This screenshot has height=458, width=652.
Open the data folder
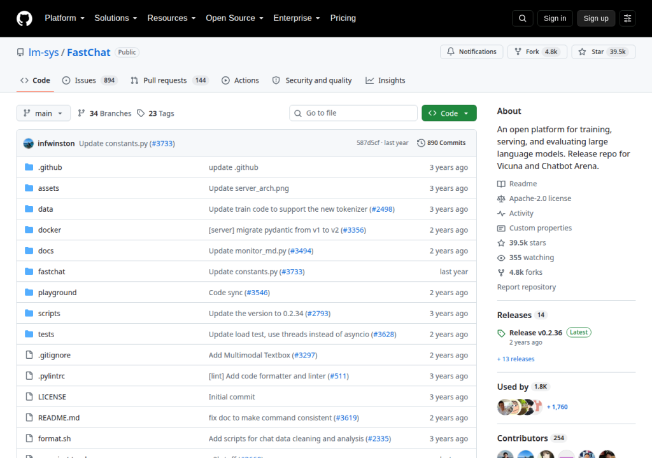pyautogui.click(x=45, y=209)
